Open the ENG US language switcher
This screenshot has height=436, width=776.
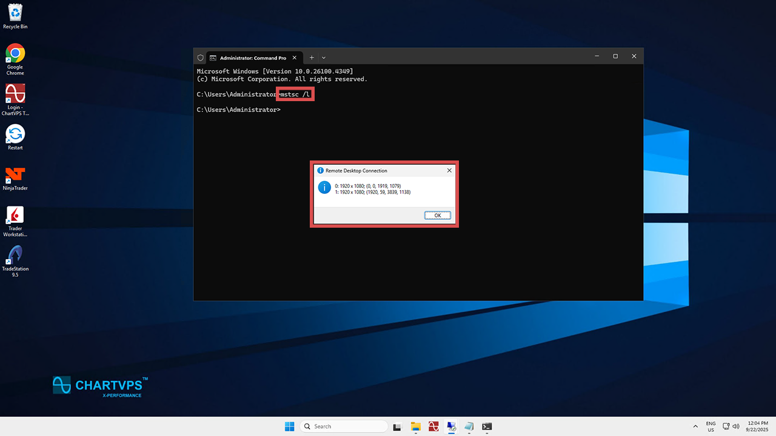click(x=711, y=426)
